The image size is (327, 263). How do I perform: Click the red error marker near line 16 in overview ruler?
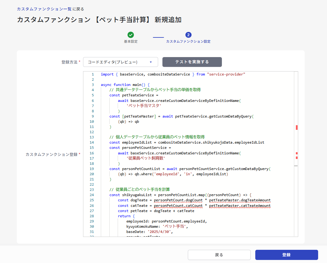[297, 153]
